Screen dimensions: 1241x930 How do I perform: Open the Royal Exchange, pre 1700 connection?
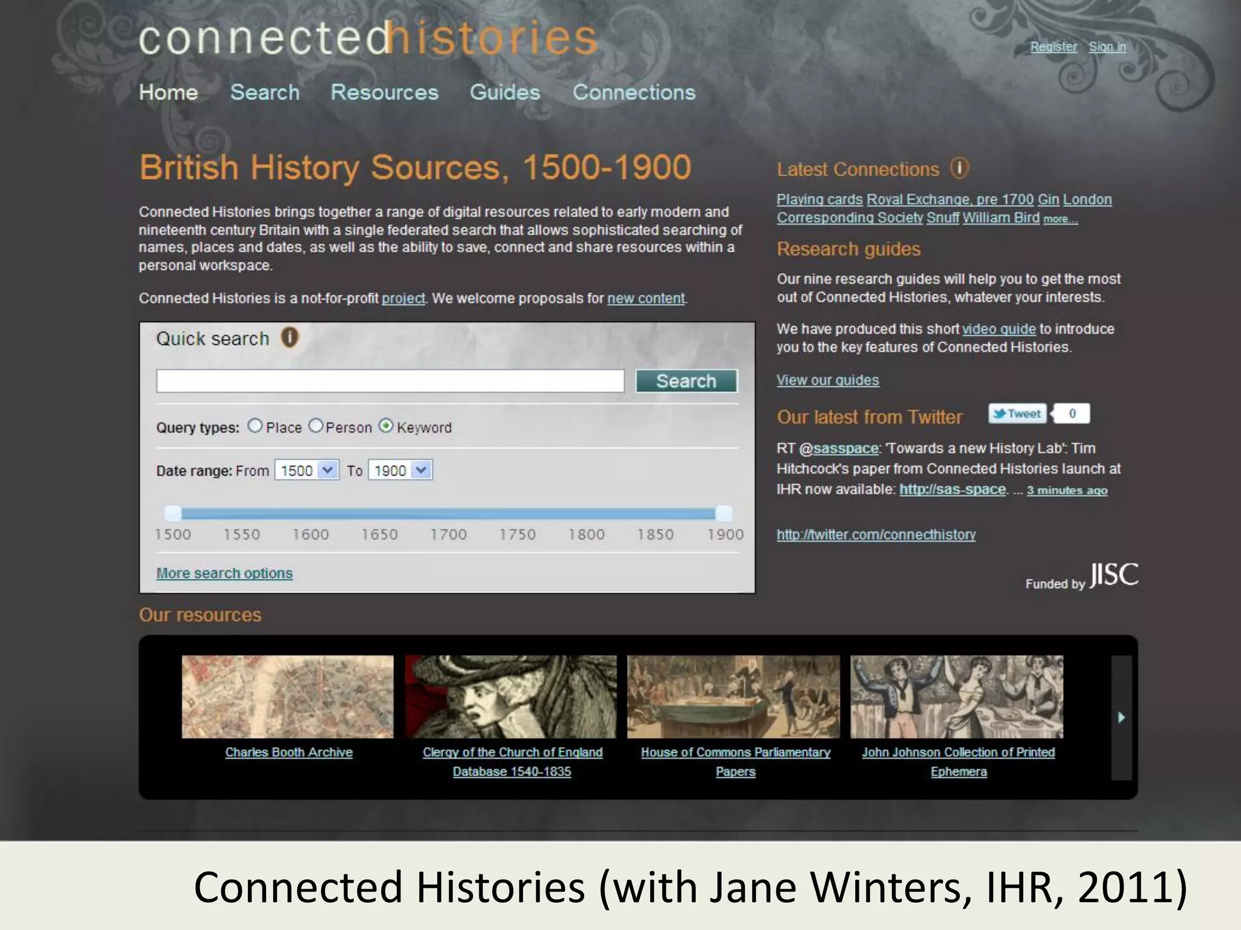point(950,199)
